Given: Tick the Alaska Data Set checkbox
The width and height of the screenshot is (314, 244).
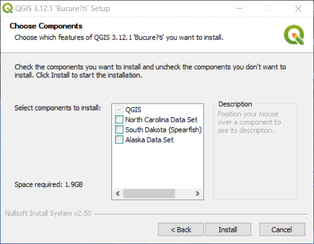Looking at the screenshot, I should 119,139.
